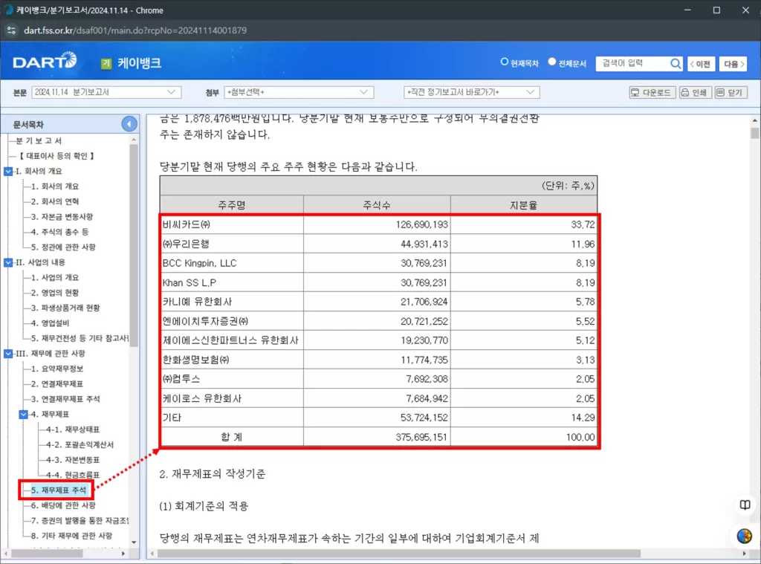The height and width of the screenshot is (564, 761).
Task: Click the search magnifier icon
Action: coord(675,64)
